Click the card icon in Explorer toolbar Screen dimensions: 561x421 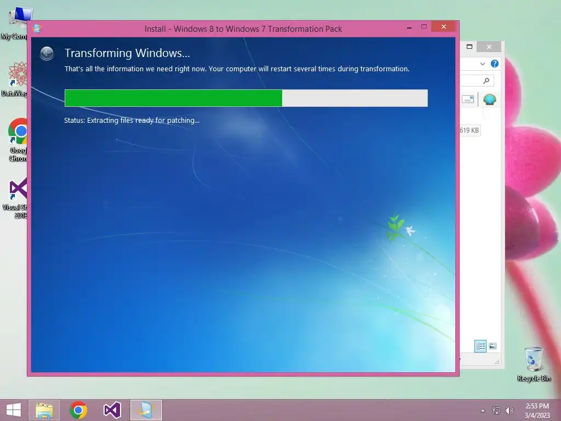[x=468, y=99]
